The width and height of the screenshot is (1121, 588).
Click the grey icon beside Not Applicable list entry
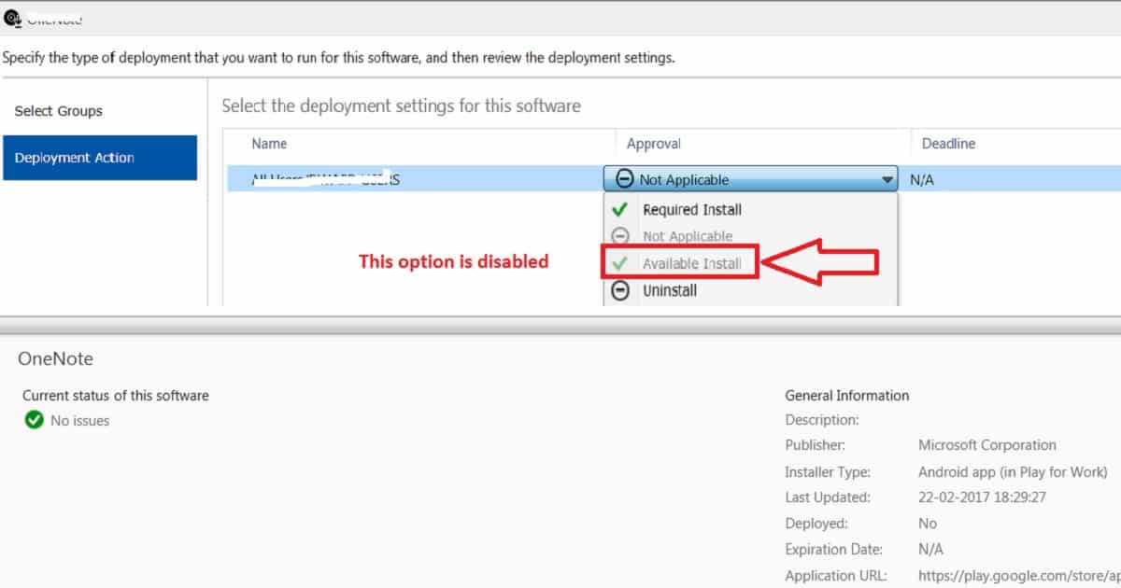(x=619, y=237)
